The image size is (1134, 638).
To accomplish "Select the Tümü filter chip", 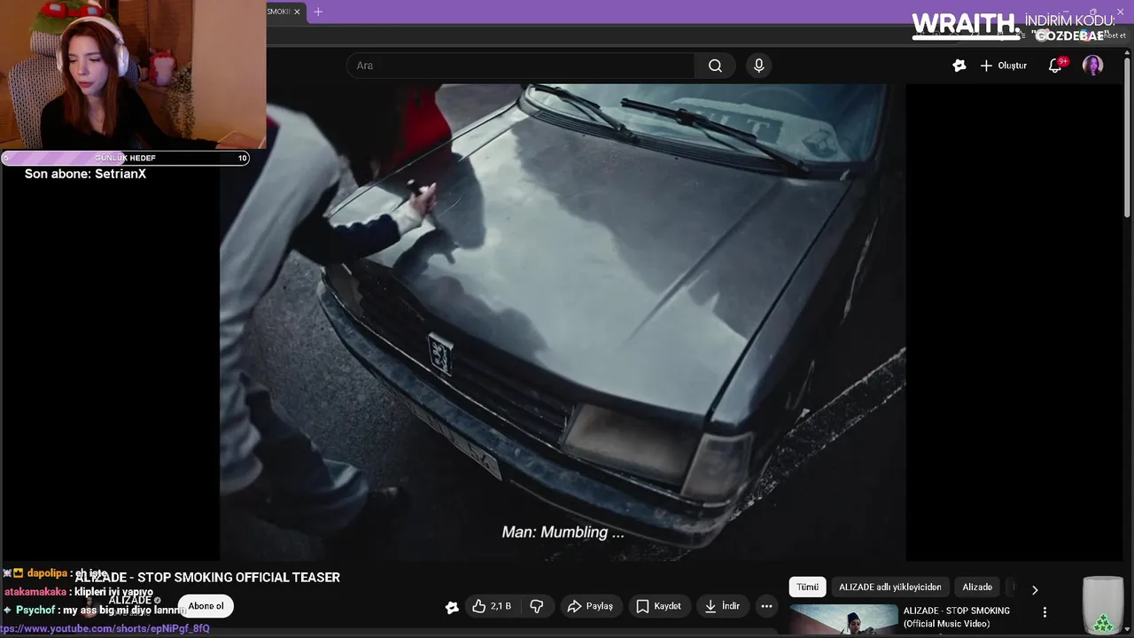I will tap(807, 587).
